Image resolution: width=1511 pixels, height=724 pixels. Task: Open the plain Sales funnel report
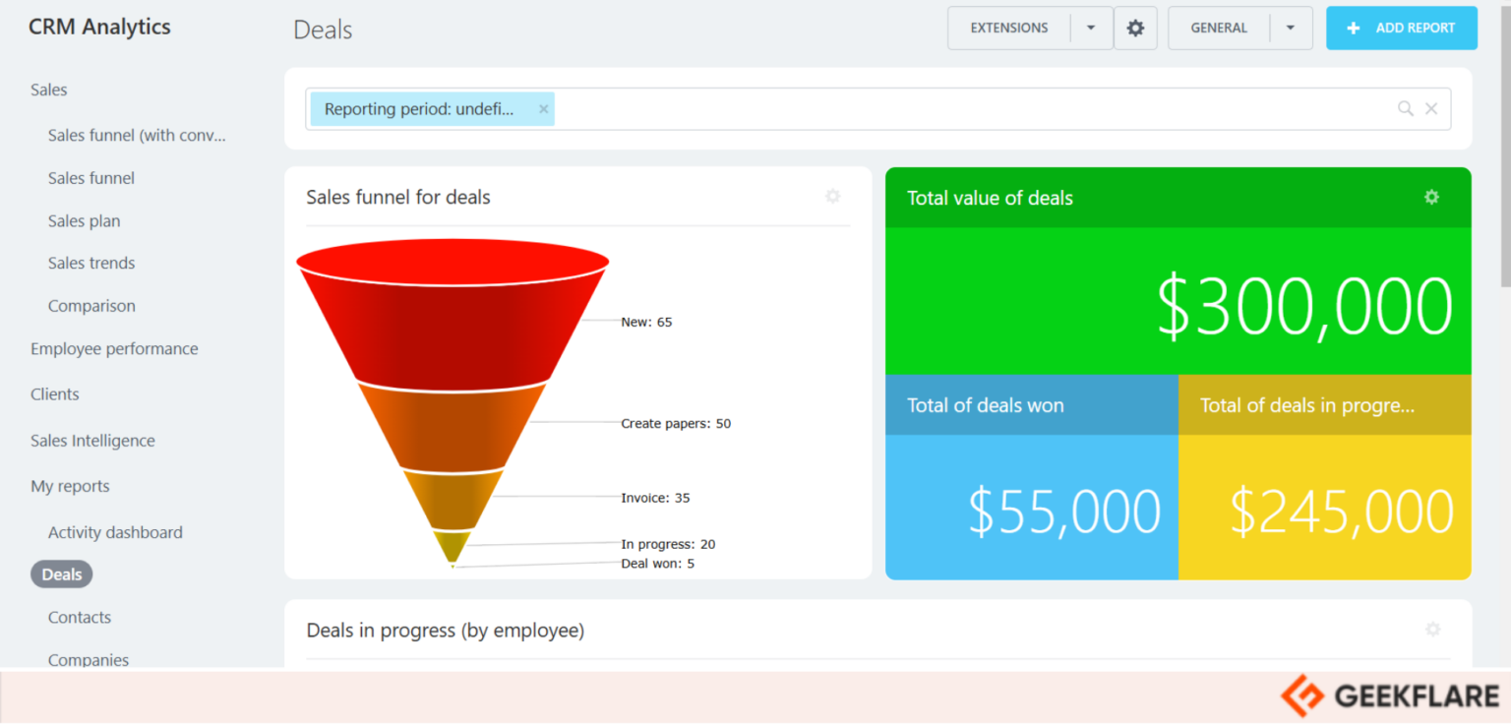[x=91, y=178]
